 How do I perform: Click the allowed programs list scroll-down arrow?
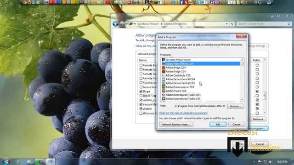tap(265, 112)
